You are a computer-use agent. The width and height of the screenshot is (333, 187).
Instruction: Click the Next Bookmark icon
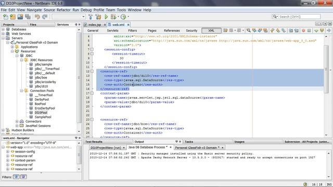point(278,31)
